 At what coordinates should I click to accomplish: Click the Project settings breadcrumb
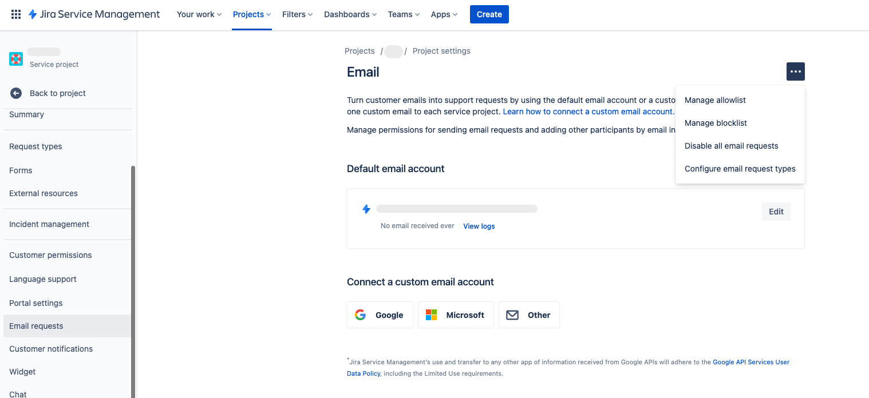(x=441, y=51)
